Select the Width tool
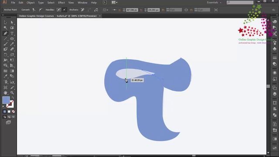The width and height of the screenshot is (279, 157). click(5, 60)
